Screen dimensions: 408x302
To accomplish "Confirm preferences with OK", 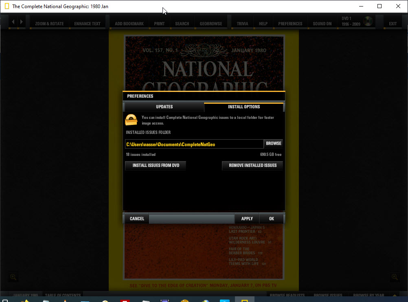I will [x=272, y=219].
